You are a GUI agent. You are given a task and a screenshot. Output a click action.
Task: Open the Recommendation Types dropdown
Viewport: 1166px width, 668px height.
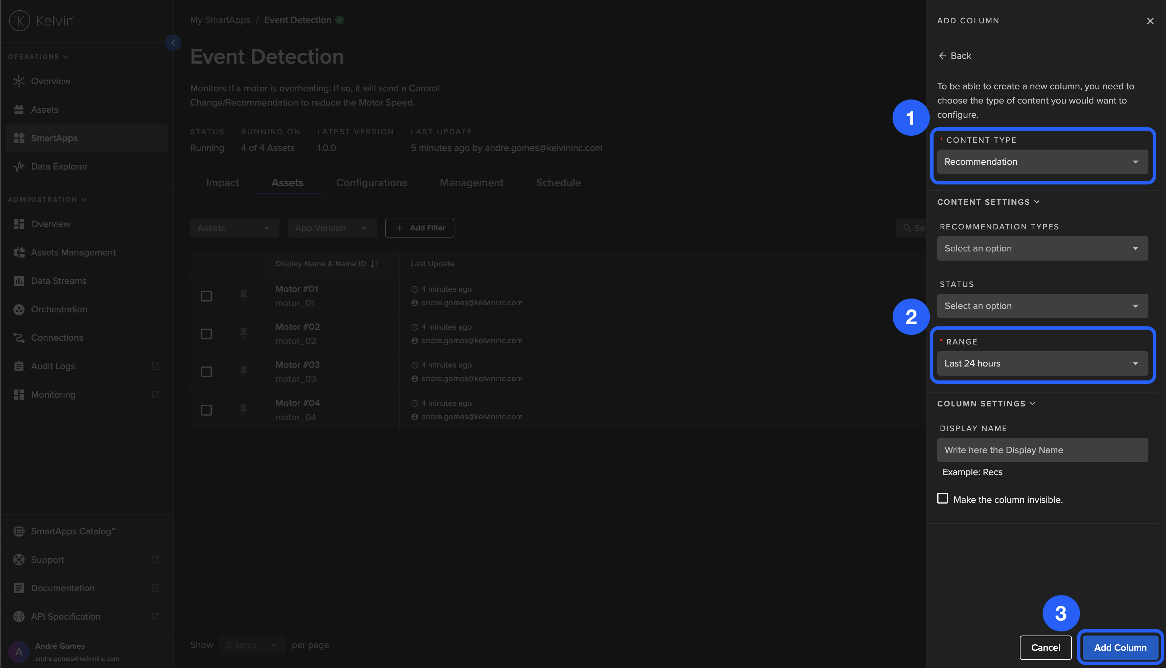[x=1042, y=249]
